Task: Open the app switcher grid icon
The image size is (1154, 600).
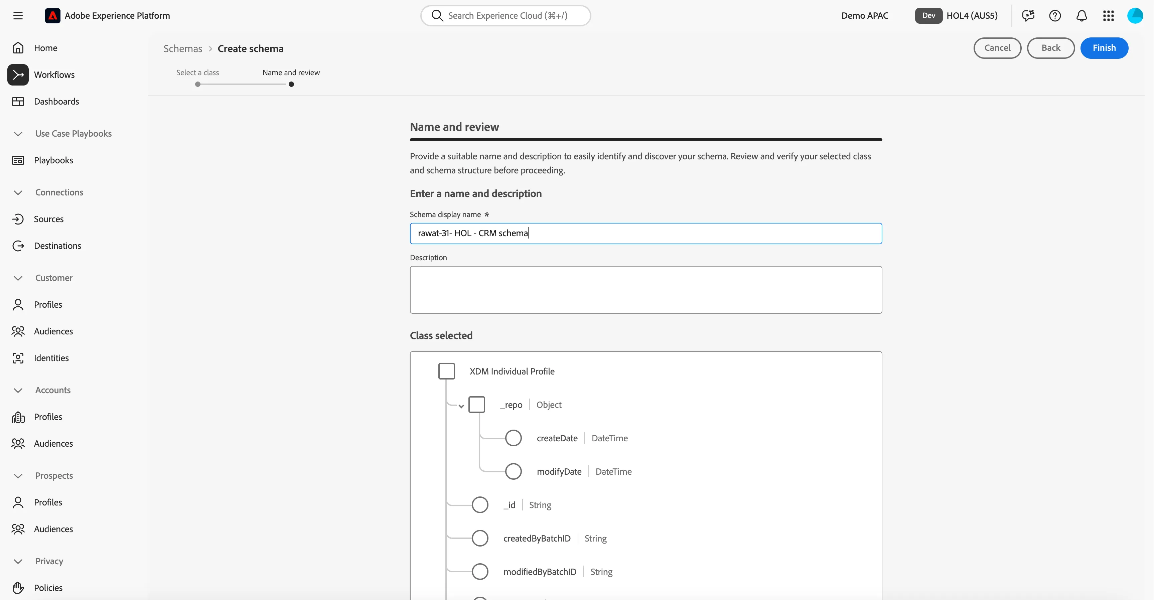Action: 1108,16
